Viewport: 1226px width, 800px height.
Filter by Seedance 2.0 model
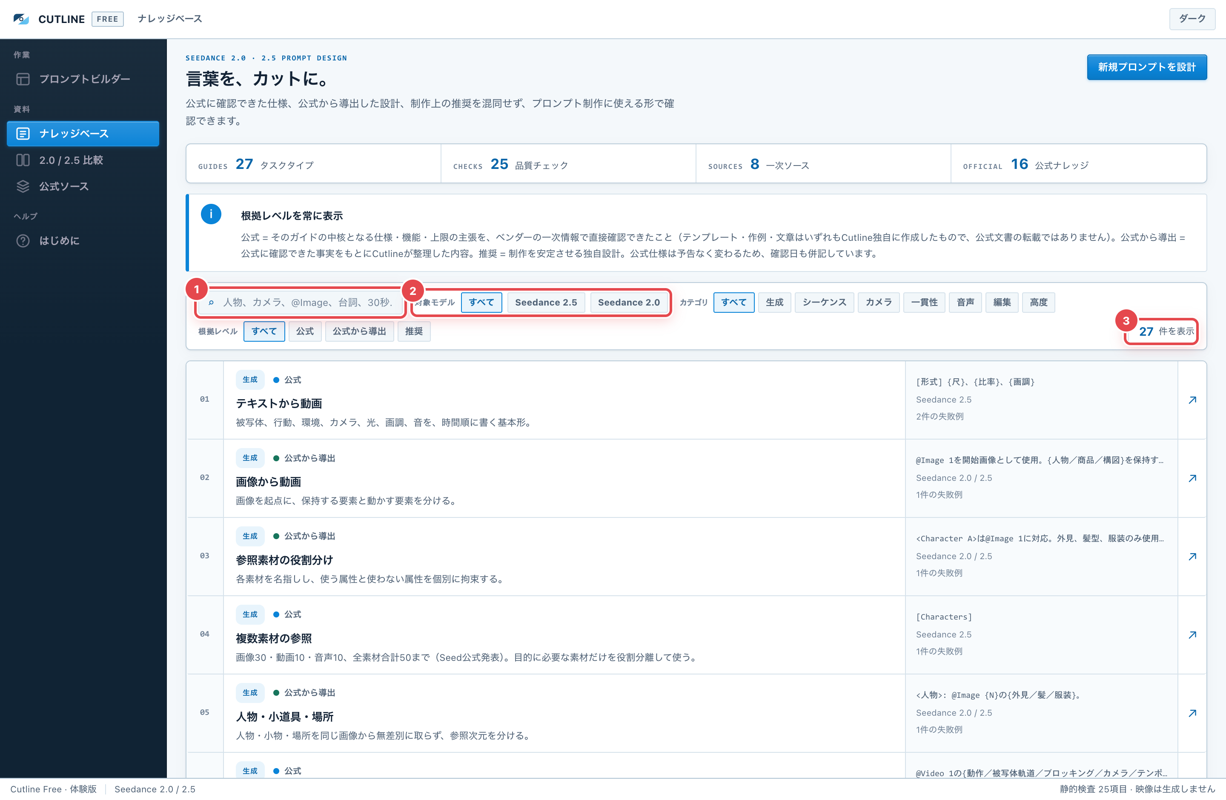coord(628,302)
